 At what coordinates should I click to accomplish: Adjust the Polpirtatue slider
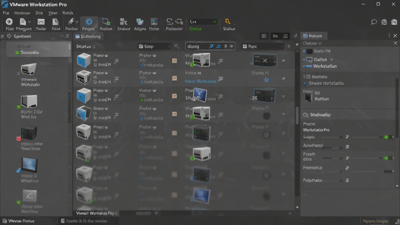331,180
